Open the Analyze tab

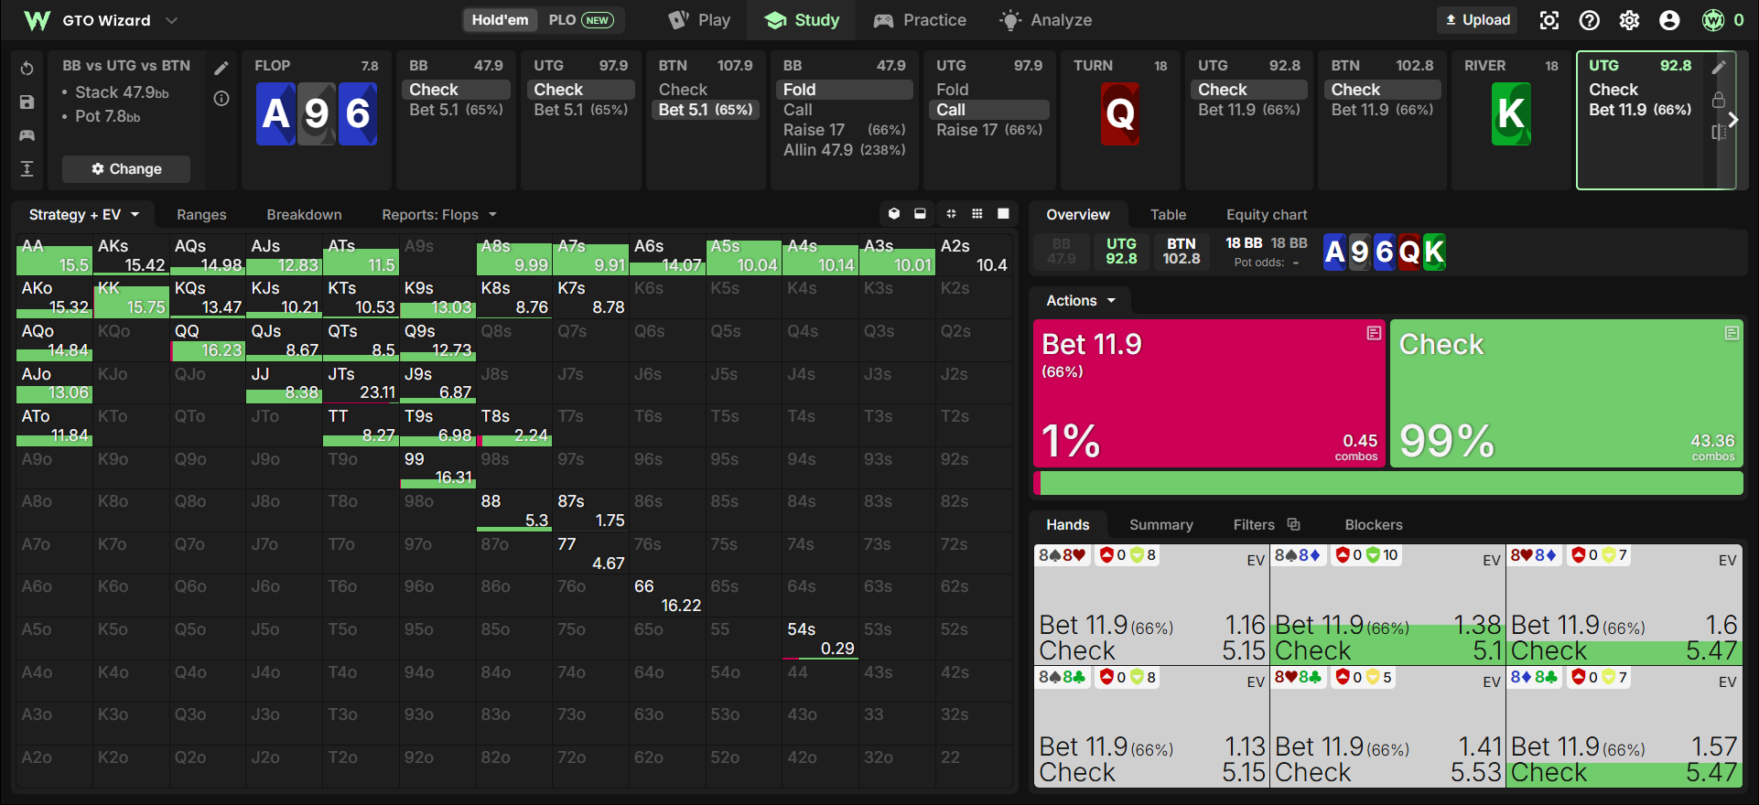click(x=1046, y=20)
